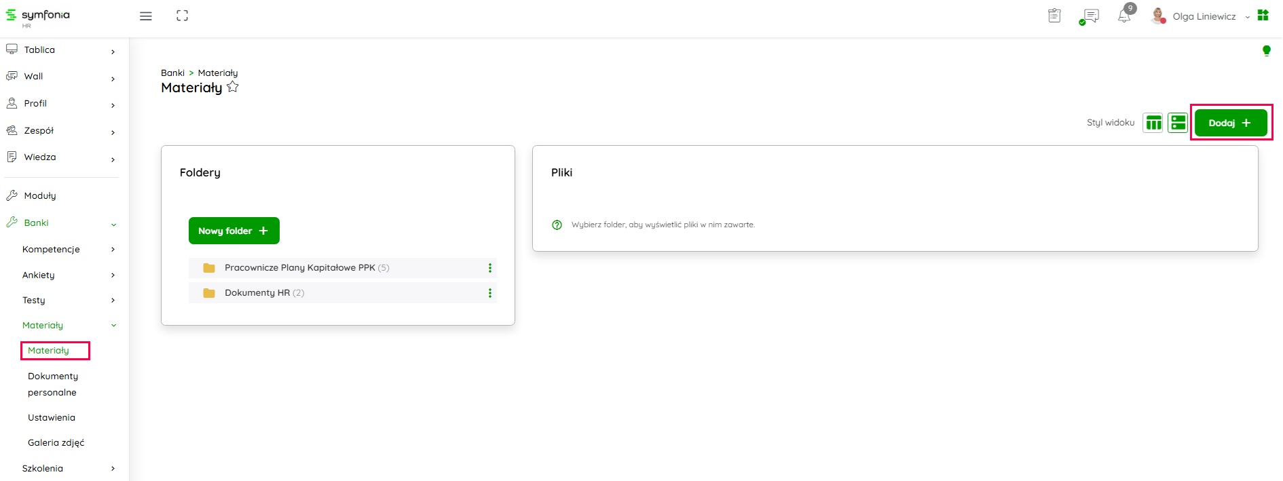The image size is (1283, 481).
Task: Click the green apps grid icon
Action: (1263, 16)
